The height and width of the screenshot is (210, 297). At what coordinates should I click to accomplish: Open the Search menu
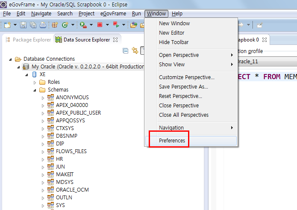65,14
